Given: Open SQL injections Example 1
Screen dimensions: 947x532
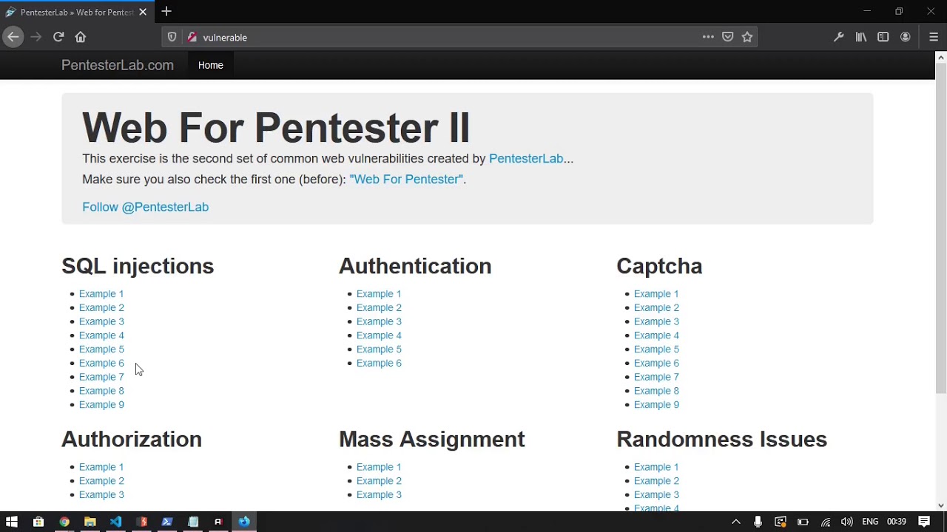Looking at the screenshot, I should pos(101,294).
